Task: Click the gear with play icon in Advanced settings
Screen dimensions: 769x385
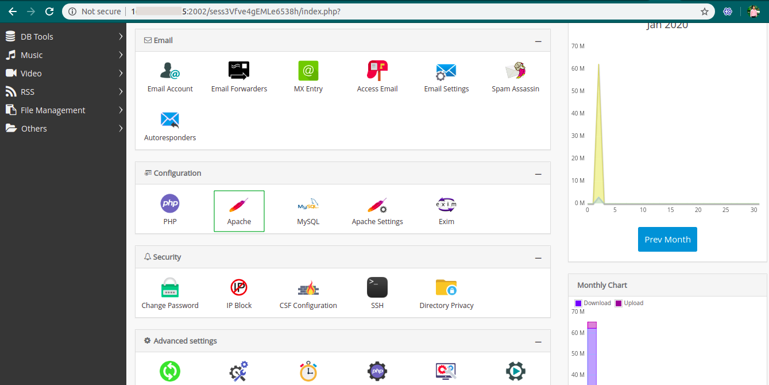Action: [x=515, y=371]
